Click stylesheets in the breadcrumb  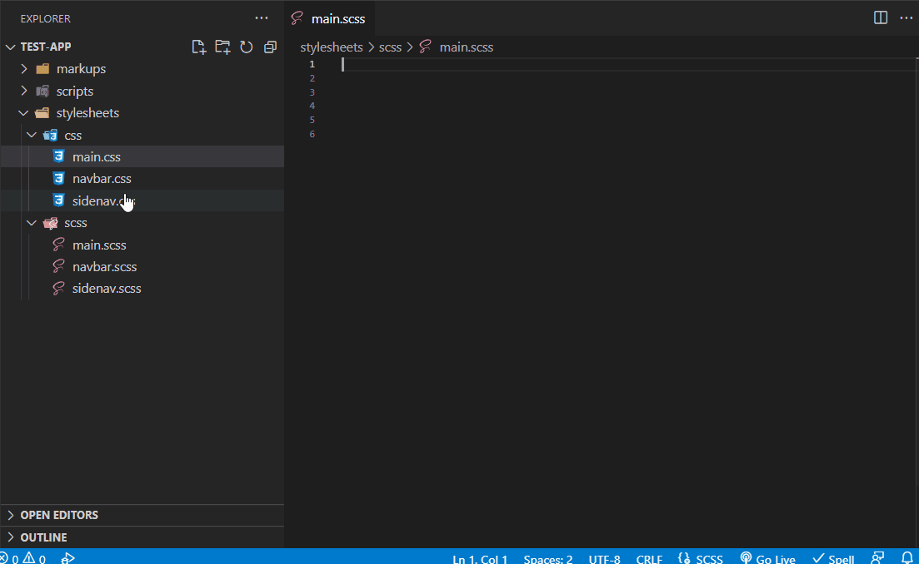pyautogui.click(x=331, y=47)
